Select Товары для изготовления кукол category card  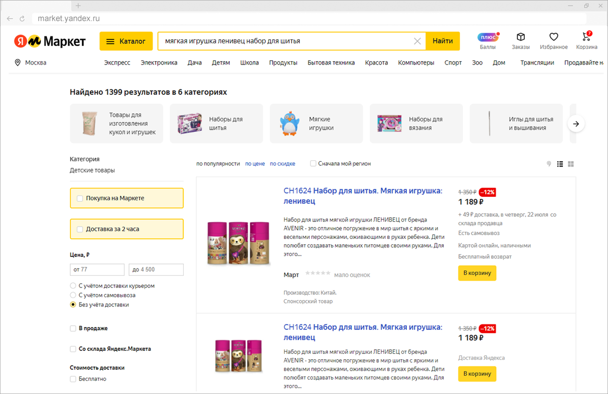[116, 123]
